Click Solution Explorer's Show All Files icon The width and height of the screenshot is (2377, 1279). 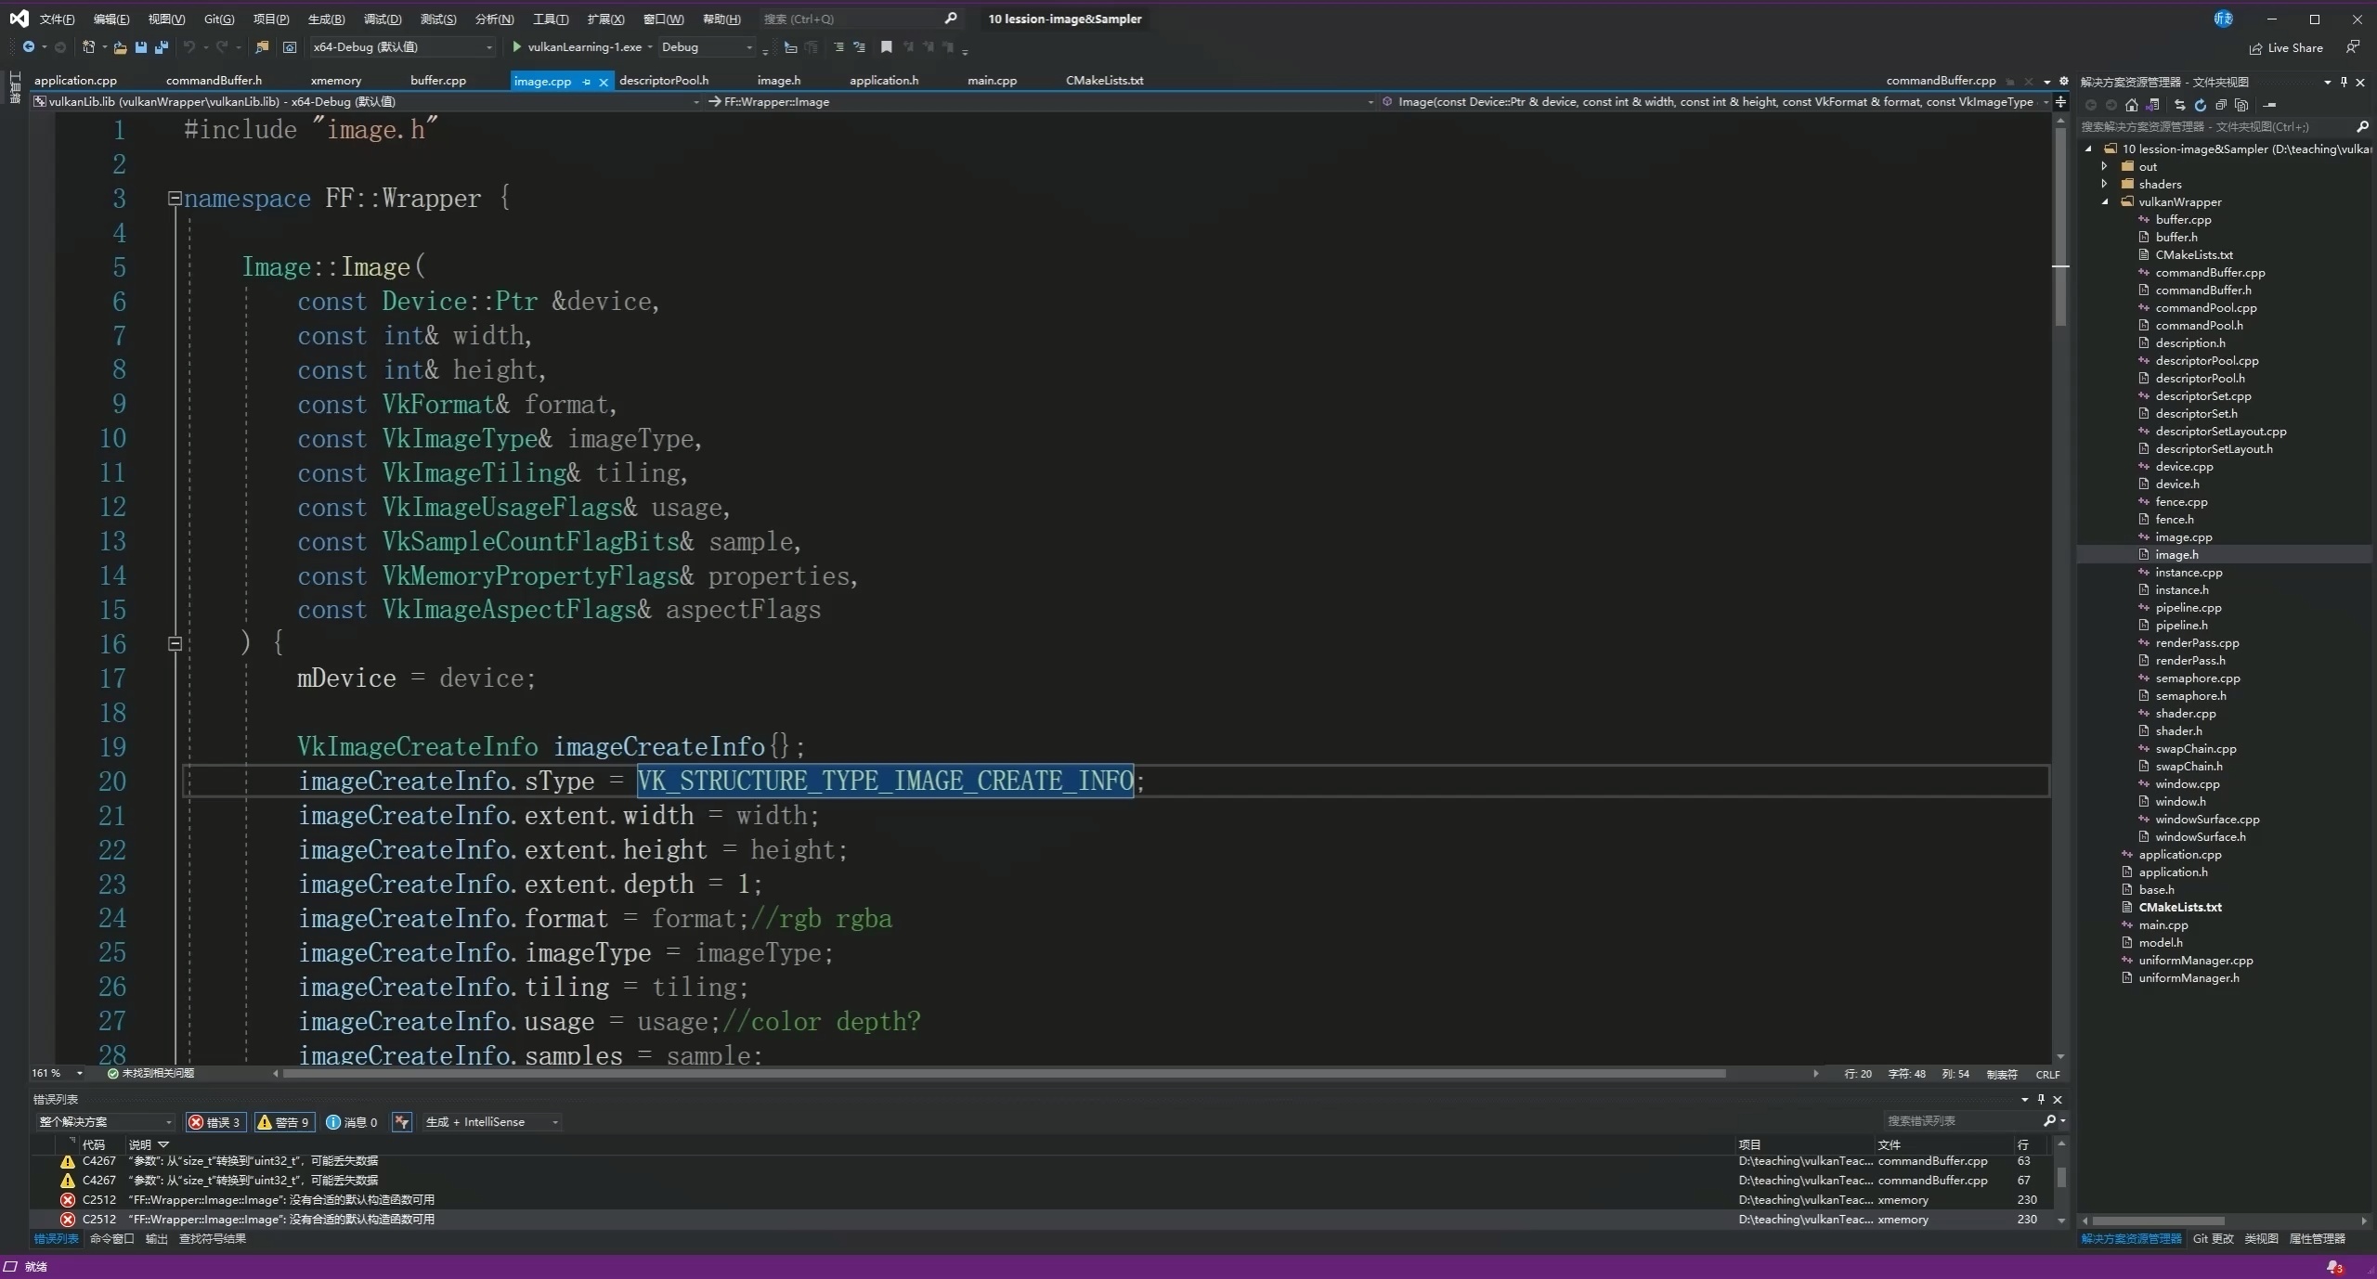point(2241,105)
